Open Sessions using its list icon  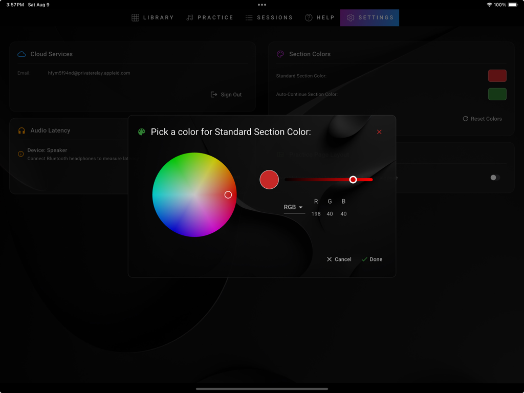[x=249, y=17]
